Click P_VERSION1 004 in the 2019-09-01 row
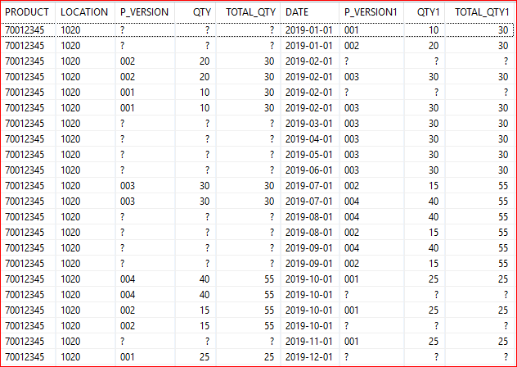 point(352,247)
